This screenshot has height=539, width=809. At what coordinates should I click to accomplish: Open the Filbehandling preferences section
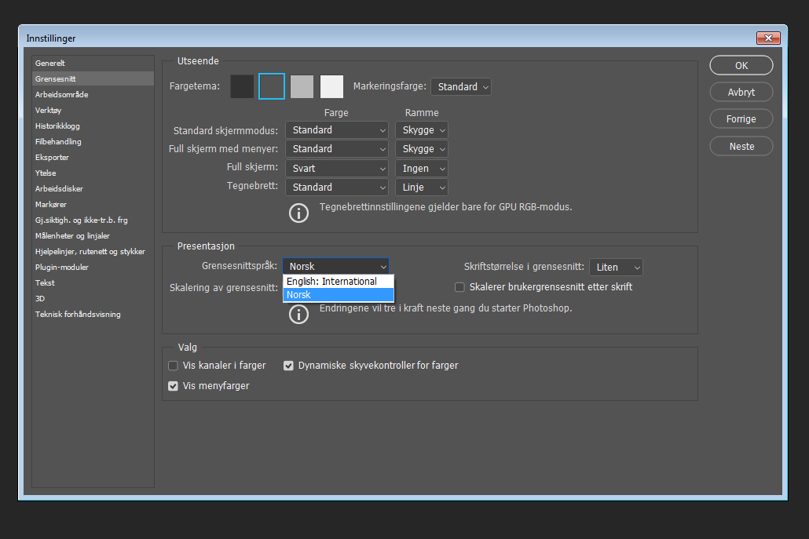pos(93,141)
